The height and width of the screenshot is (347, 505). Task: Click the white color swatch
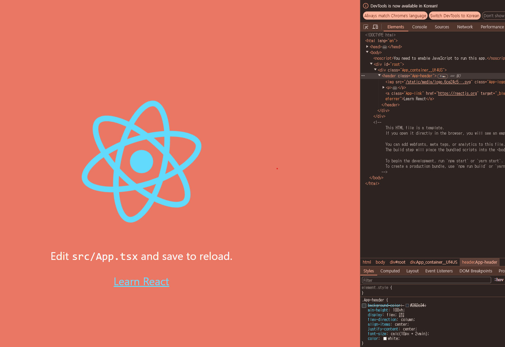tap(385, 339)
